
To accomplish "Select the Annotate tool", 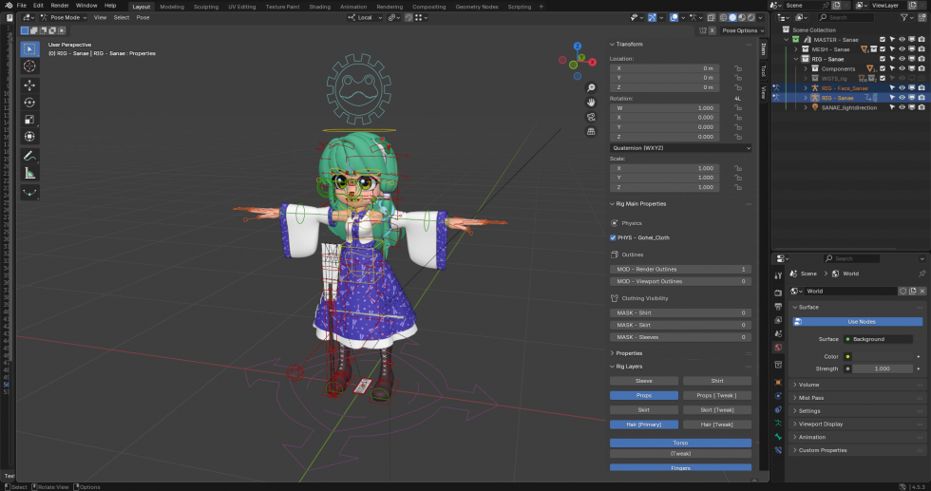I will click(29, 156).
